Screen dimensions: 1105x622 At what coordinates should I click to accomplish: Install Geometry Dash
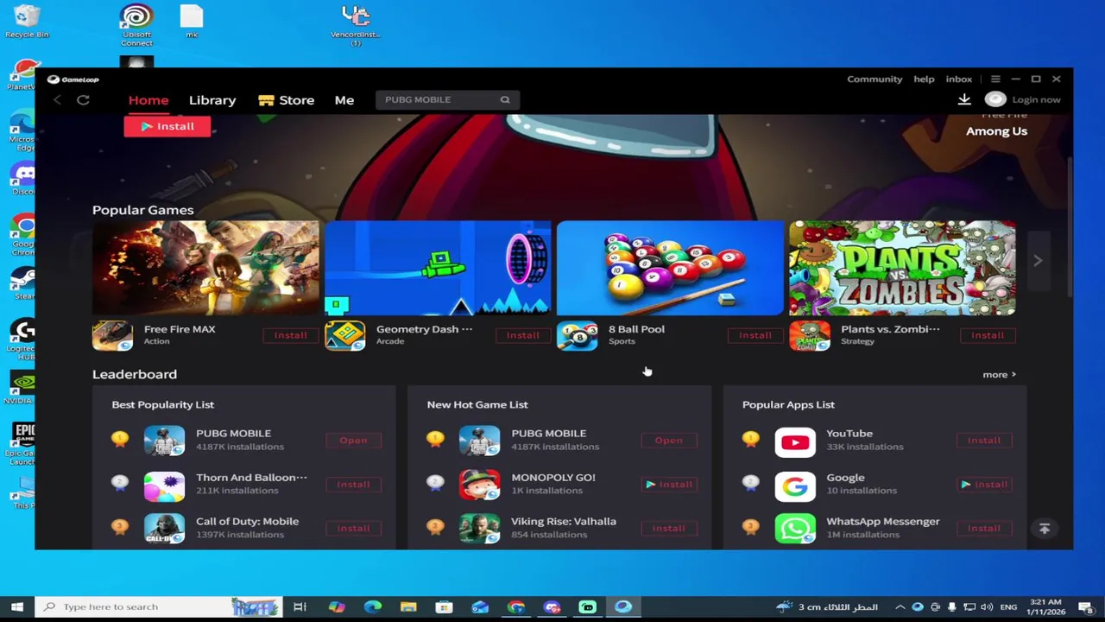click(522, 335)
